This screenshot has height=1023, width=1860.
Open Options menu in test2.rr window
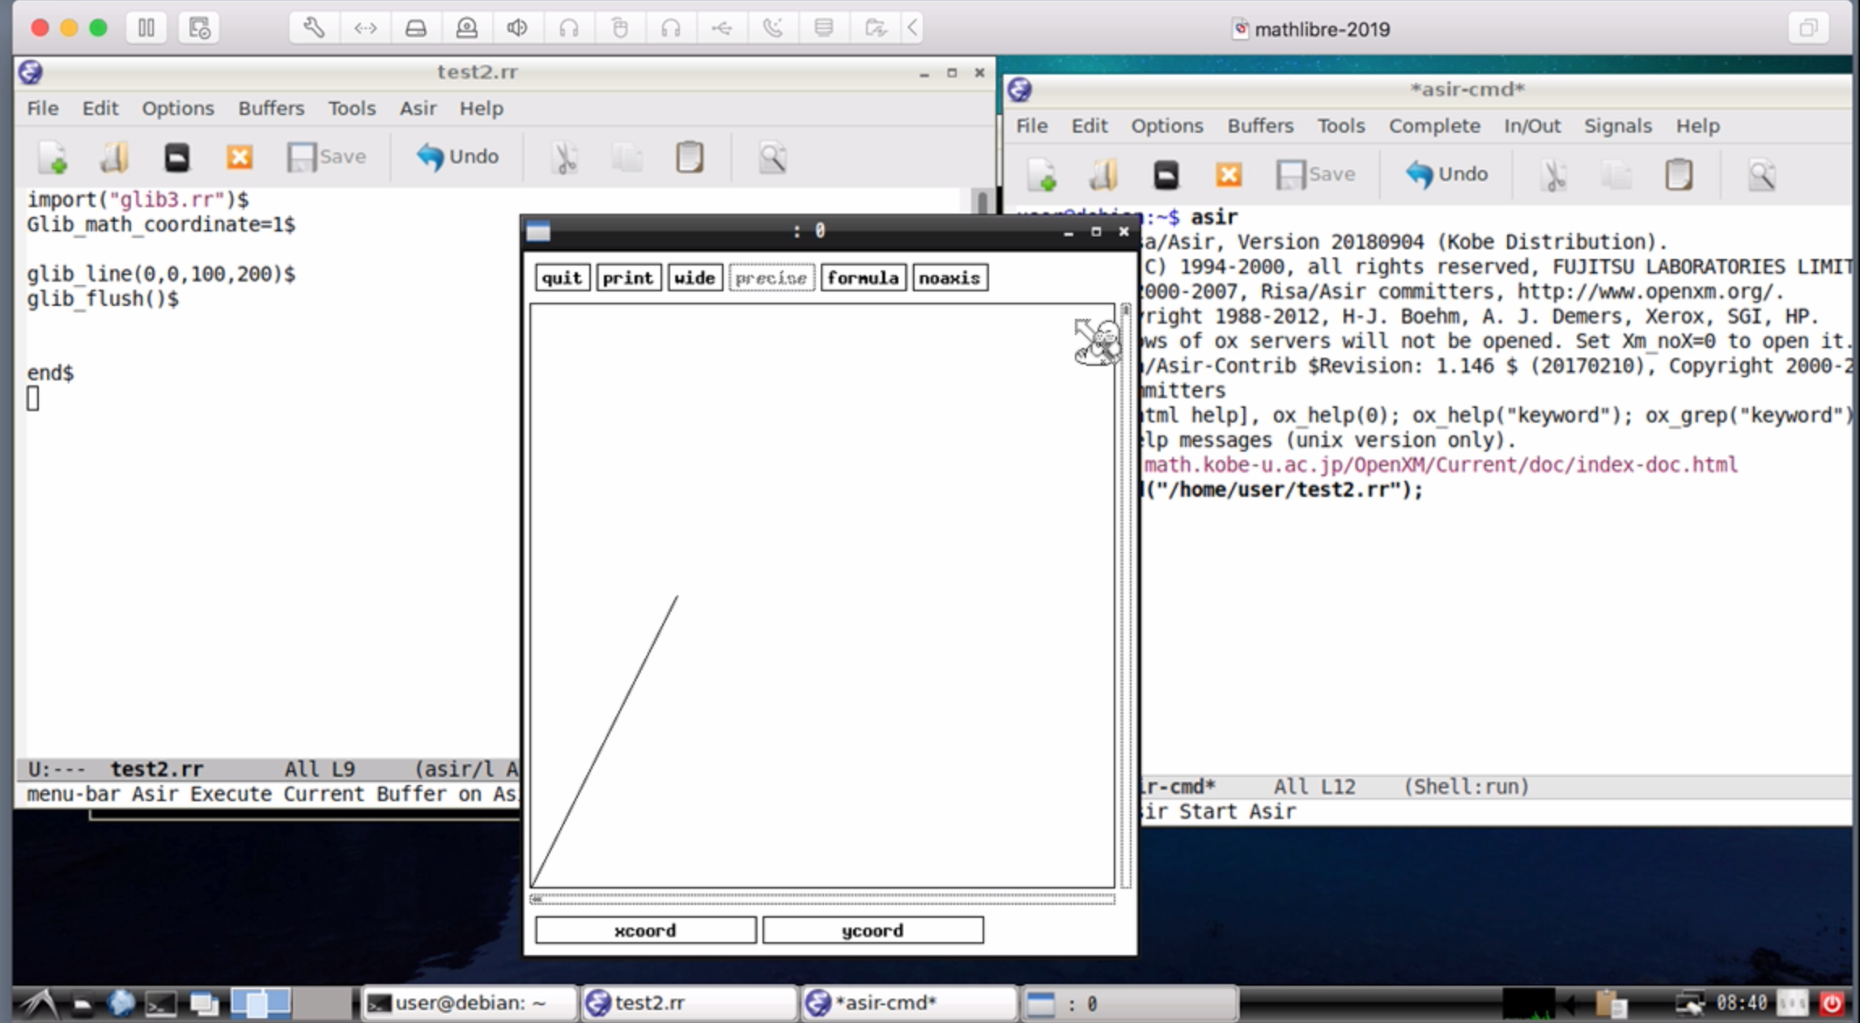178,108
